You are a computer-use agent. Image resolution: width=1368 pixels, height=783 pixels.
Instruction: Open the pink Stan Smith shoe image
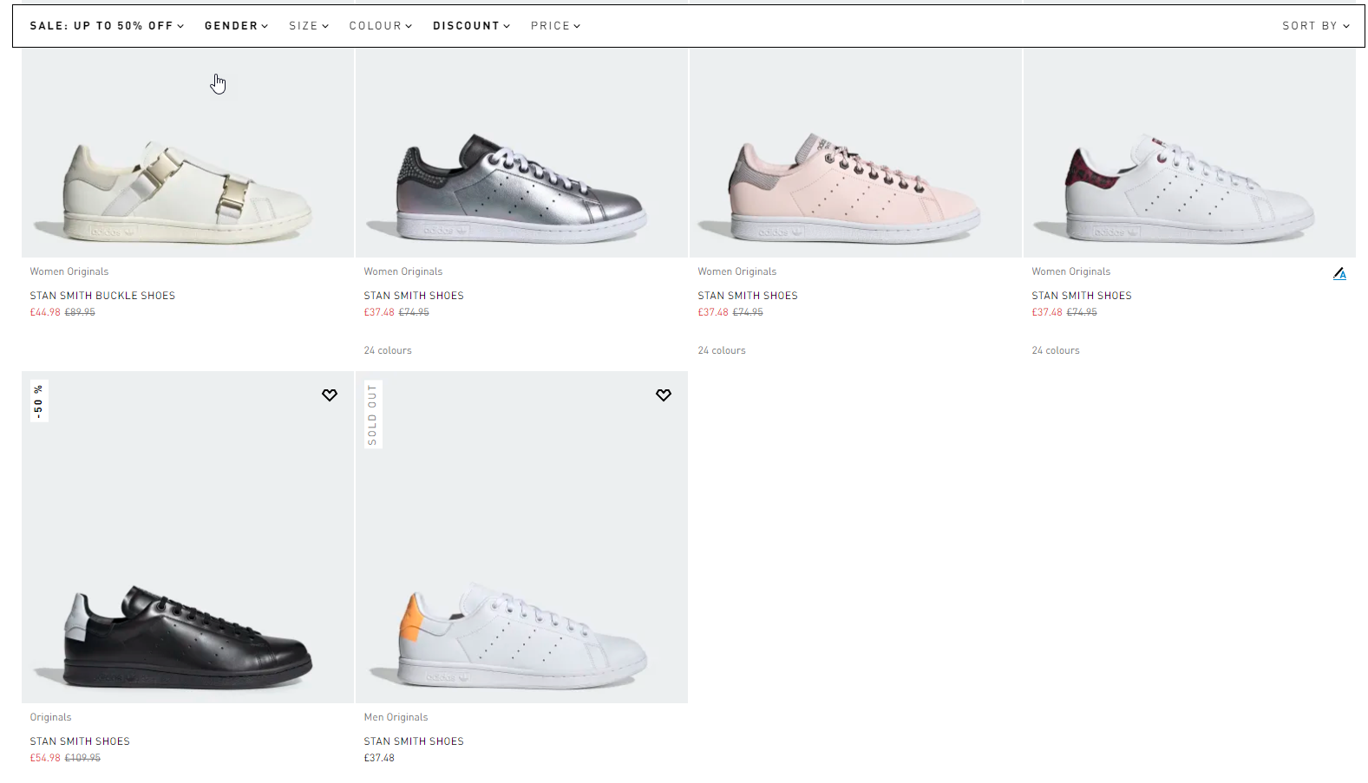[855, 153]
